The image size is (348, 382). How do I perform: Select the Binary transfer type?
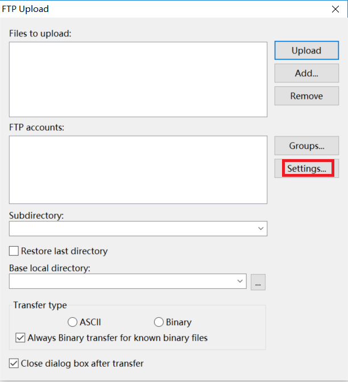(x=159, y=322)
